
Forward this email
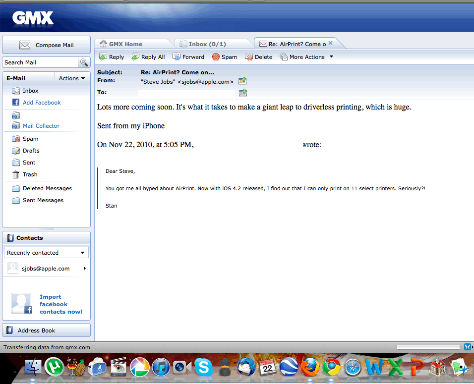(x=188, y=57)
